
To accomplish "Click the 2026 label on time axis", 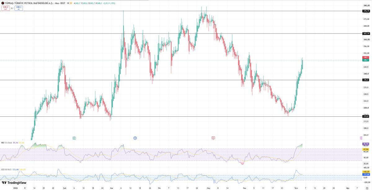I will (16, 188).
